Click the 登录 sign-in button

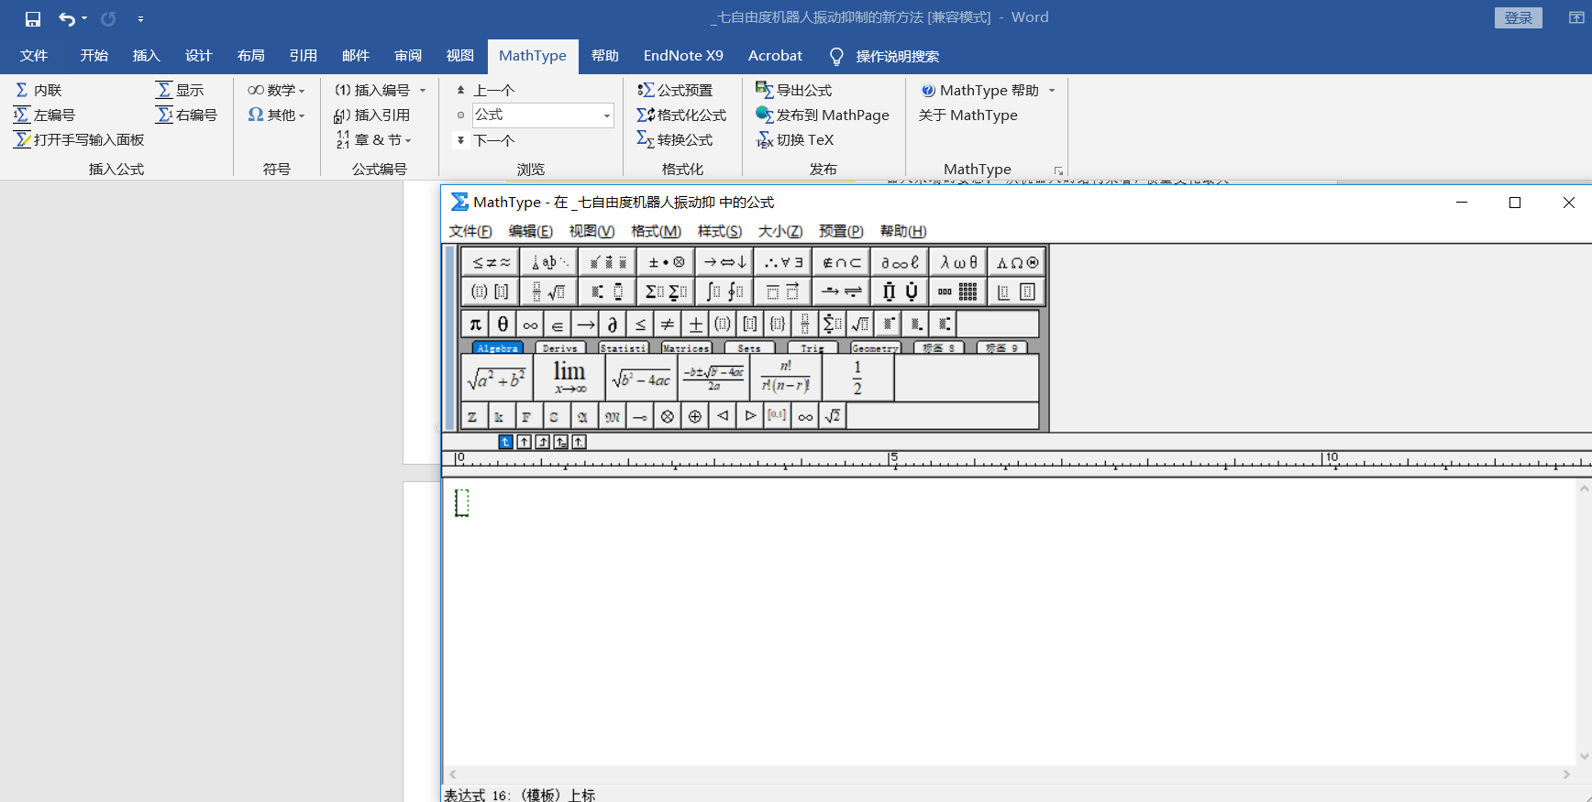(1519, 17)
